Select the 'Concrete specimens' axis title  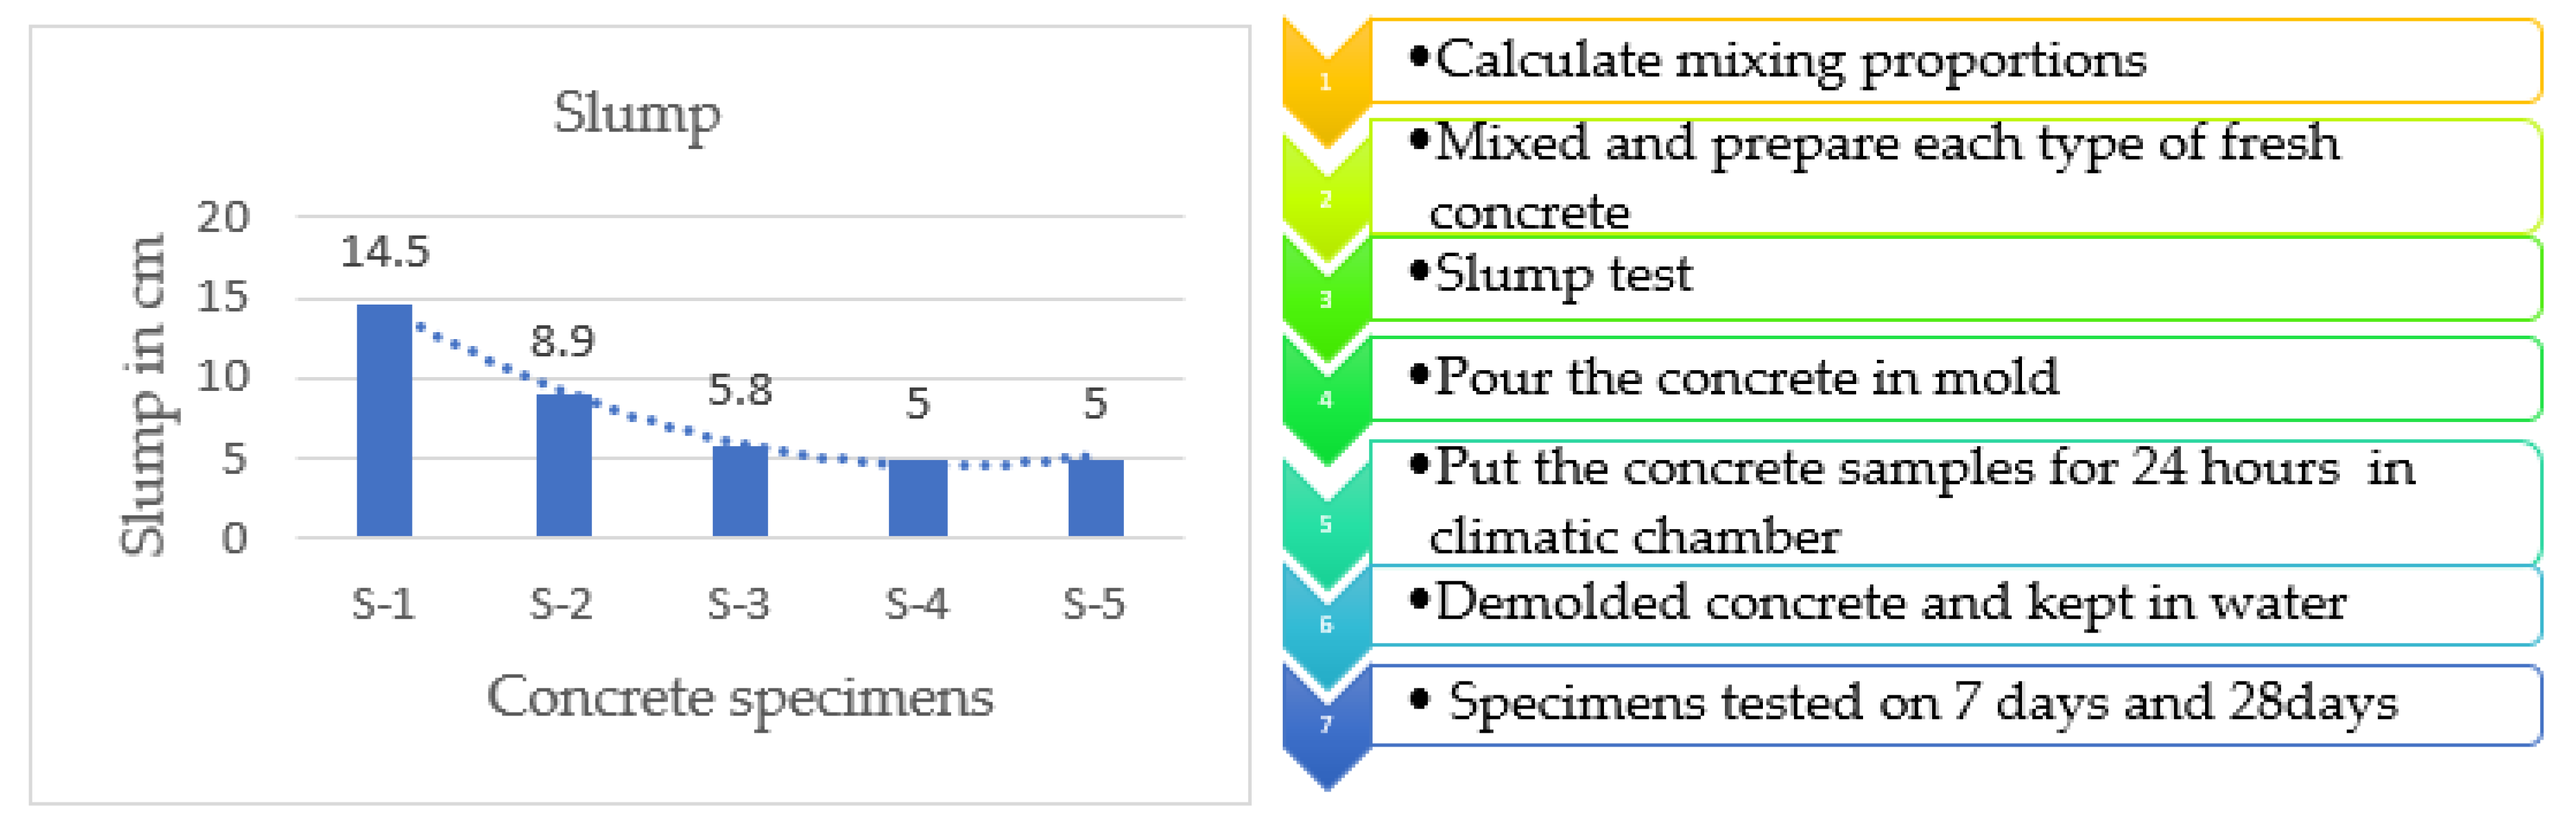coord(740,697)
